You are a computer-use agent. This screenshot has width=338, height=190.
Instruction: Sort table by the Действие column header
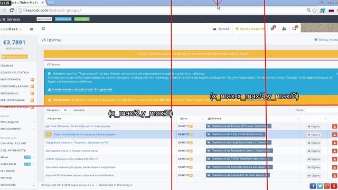252,119
